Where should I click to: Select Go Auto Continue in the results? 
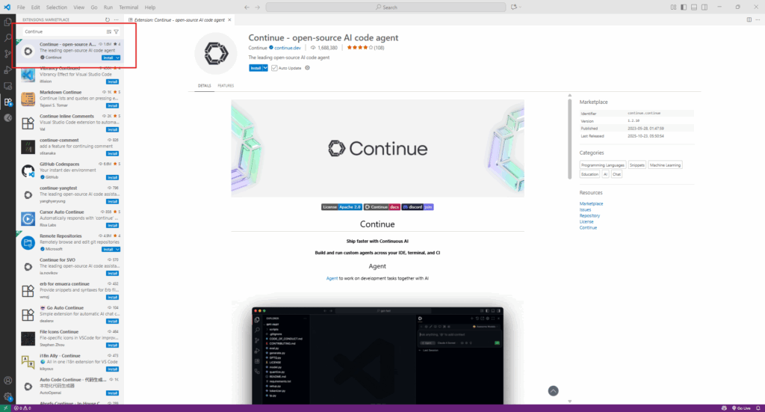(70, 314)
